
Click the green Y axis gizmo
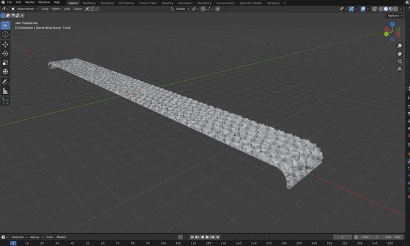click(386, 34)
